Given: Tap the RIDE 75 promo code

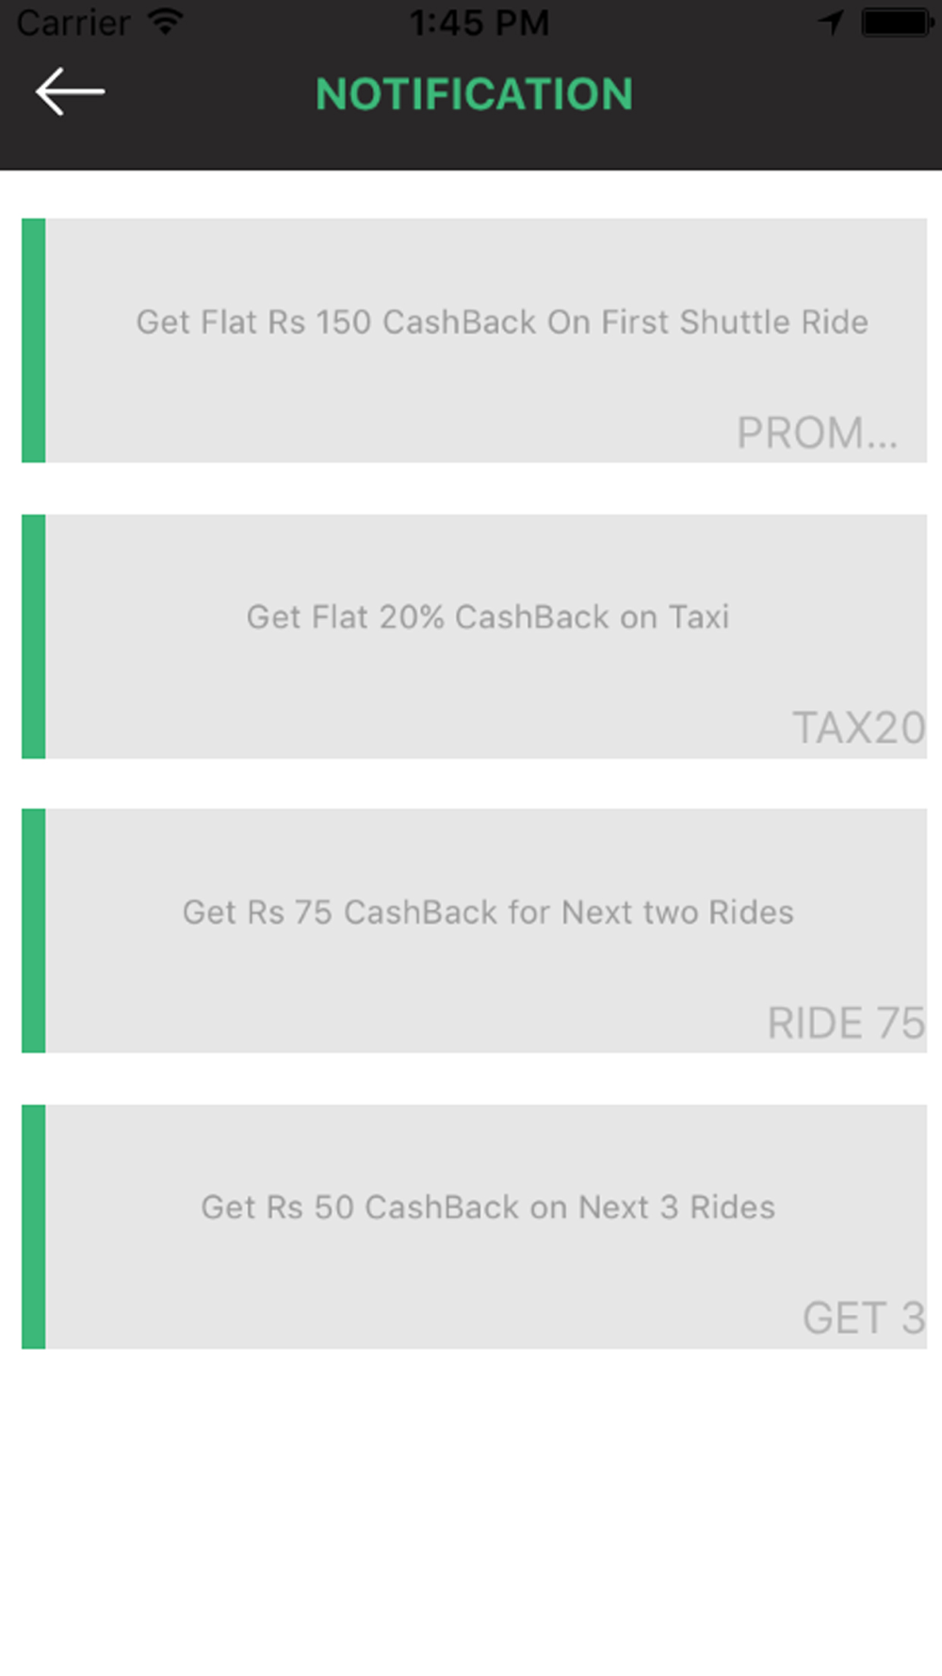Looking at the screenshot, I should pyautogui.click(x=846, y=1023).
